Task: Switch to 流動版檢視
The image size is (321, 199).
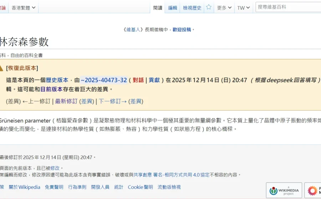Action: (169, 187)
